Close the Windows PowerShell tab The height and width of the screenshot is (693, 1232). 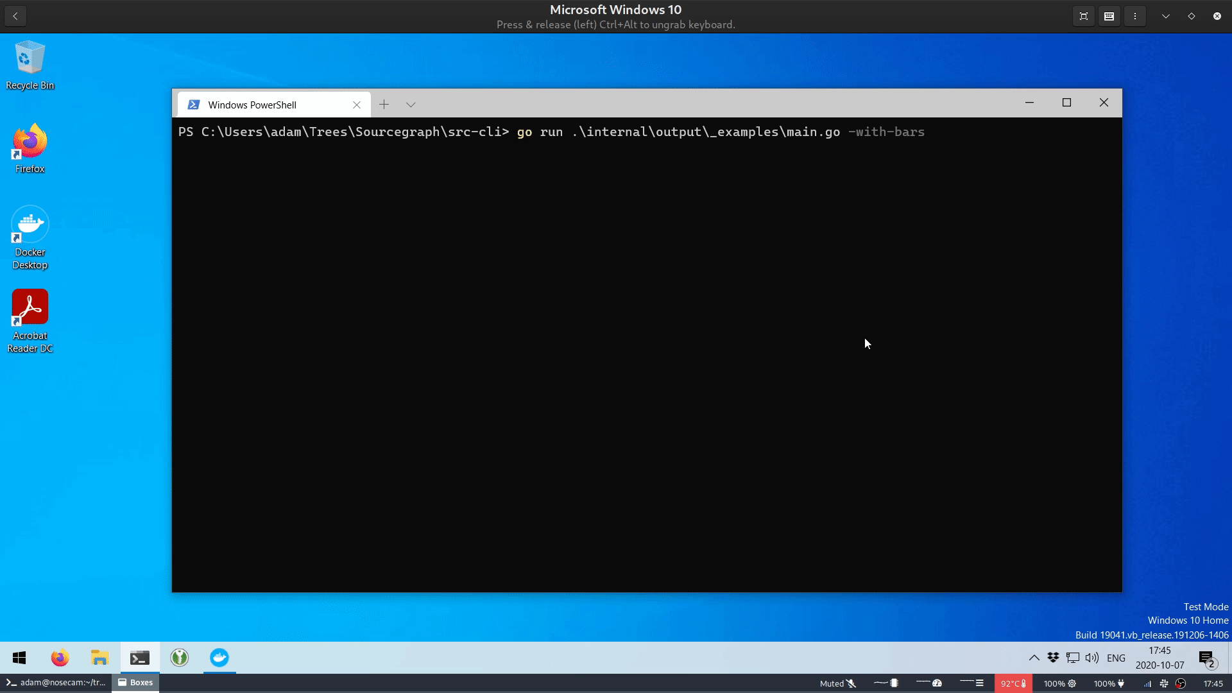pos(357,105)
